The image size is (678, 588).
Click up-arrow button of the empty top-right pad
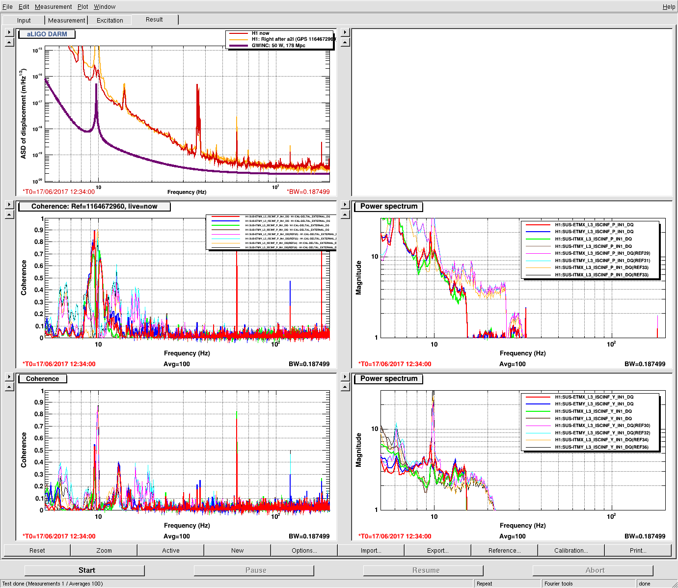(345, 42)
